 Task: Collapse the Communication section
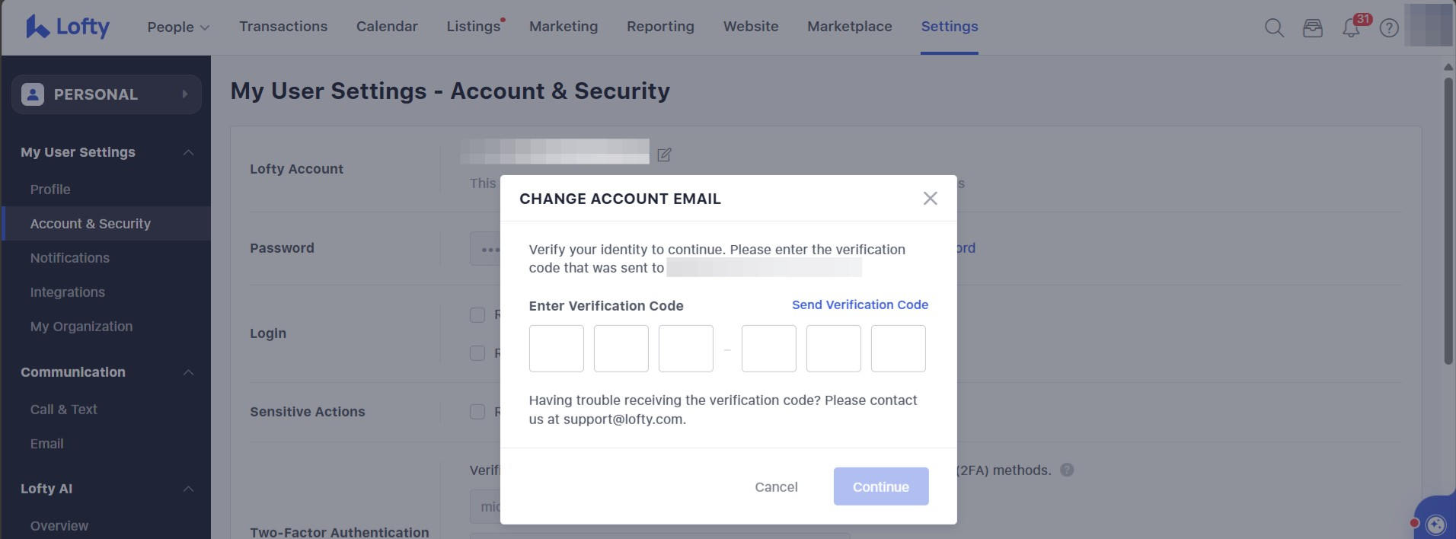pyautogui.click(x=188, y=372)
